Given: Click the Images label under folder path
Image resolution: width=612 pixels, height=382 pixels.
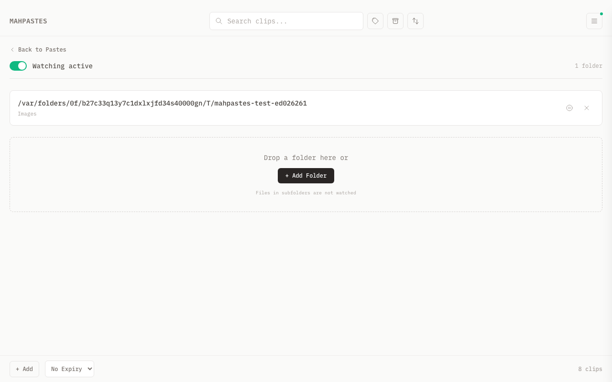Looking at the screenshot, I should 27,114.
